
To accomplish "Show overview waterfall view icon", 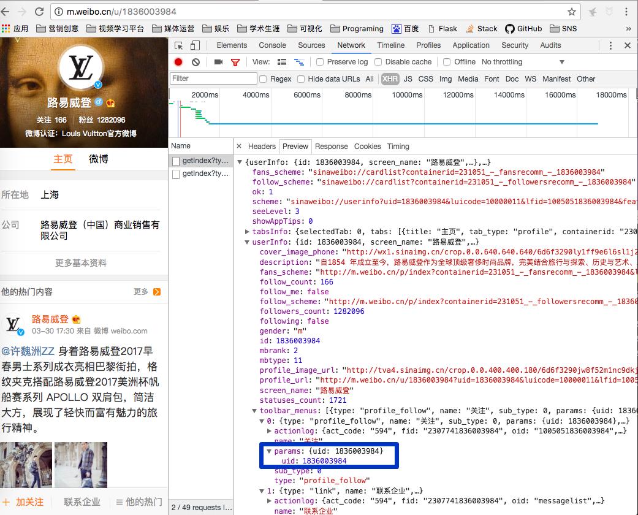I will [x=299, y=62].
